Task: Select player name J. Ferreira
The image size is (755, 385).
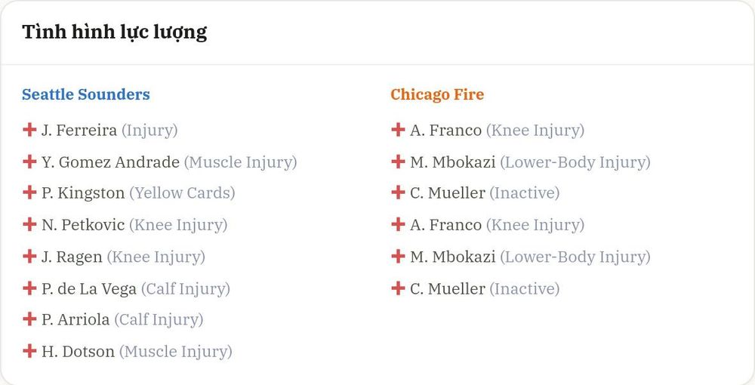Action: (79, 131)
